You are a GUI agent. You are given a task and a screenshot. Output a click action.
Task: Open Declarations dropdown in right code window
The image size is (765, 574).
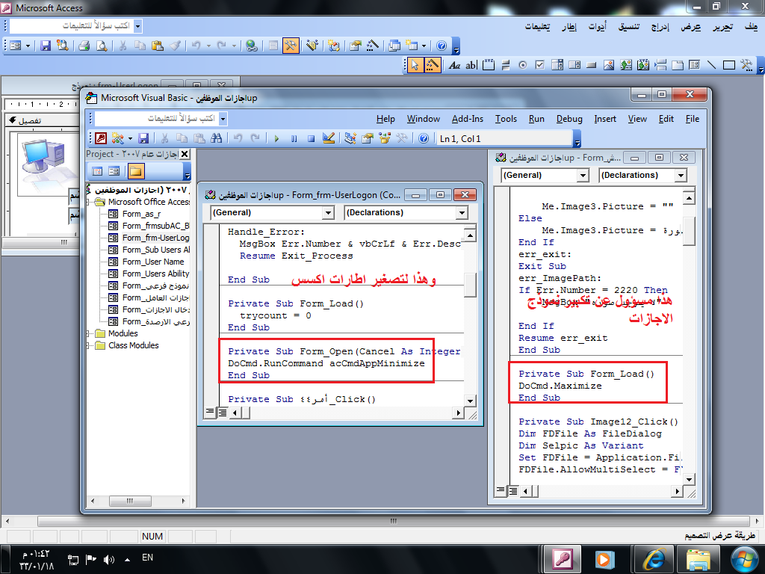click(681, 175)
